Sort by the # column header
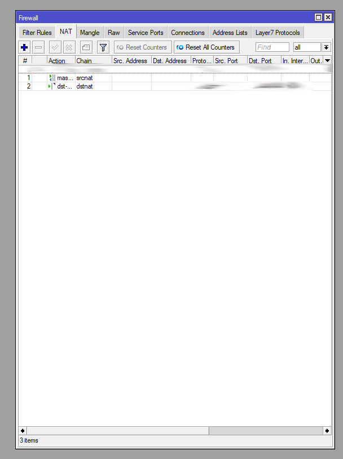 25,60
